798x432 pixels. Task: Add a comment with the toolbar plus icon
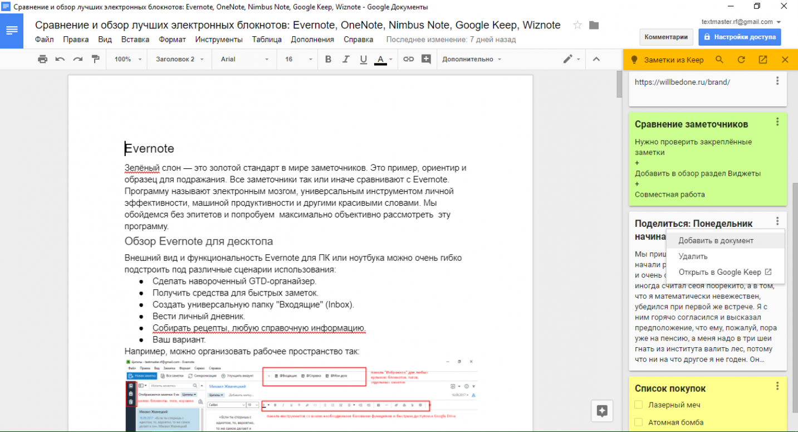point(427,59)
